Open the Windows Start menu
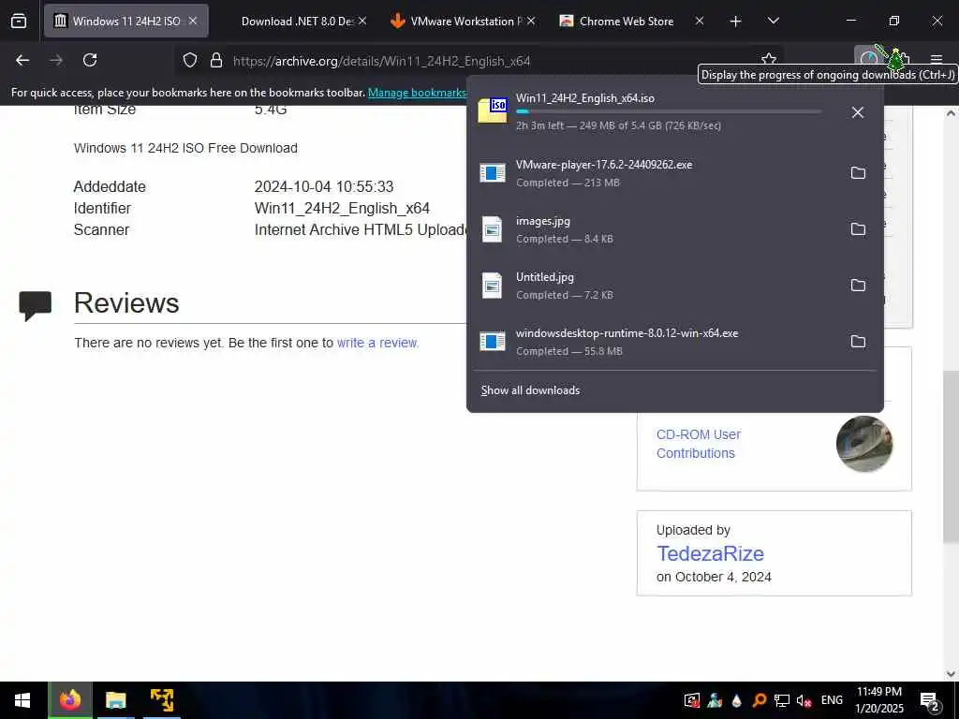Screen dimensions: 959x719 point(22,700)
